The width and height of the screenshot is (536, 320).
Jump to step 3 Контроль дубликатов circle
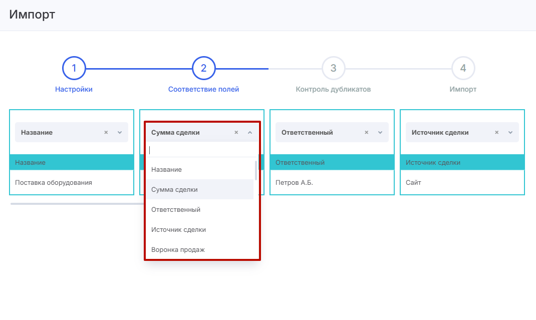coord(333,68)
